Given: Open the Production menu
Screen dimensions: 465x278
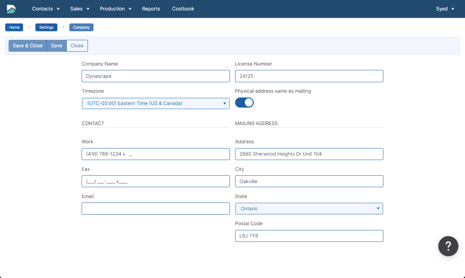Looking at the screenshot, I should pos(116,9).
